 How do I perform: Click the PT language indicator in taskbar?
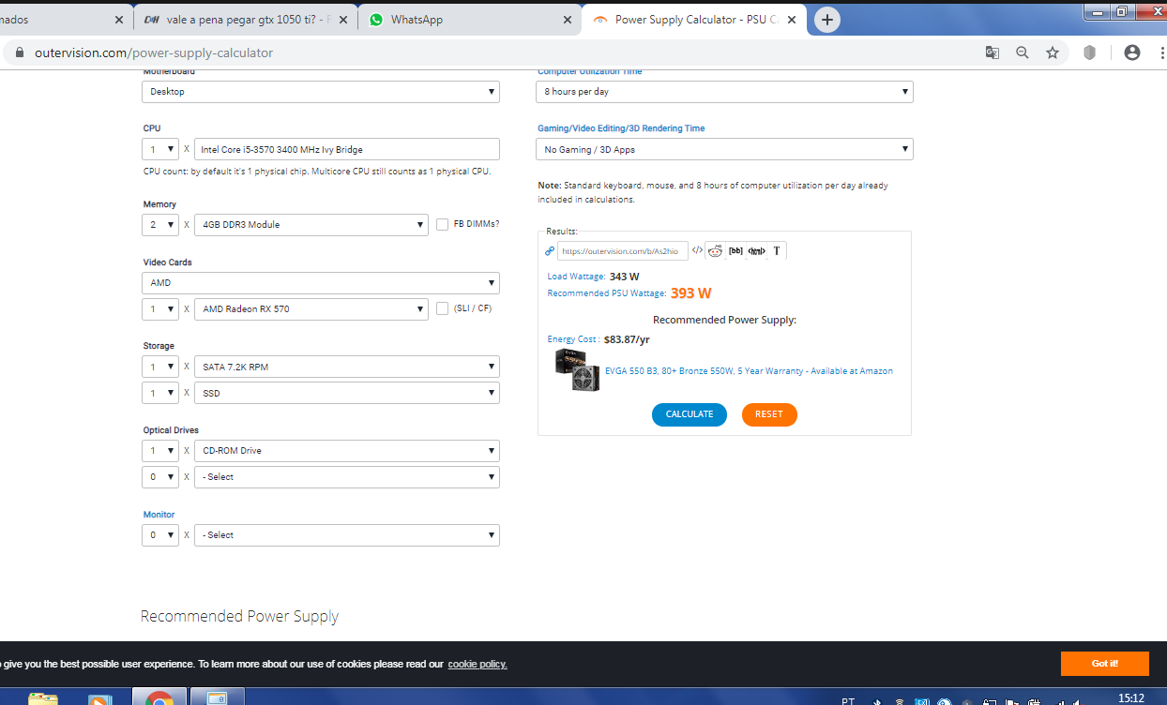848,700
